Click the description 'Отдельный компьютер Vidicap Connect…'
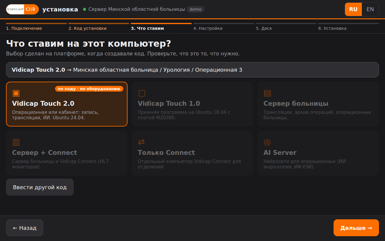 click(x=189, y=164)
